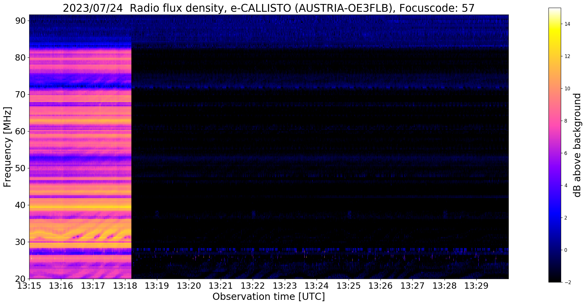Click the bright yellow band near 40 MHz

coord(80,206)
